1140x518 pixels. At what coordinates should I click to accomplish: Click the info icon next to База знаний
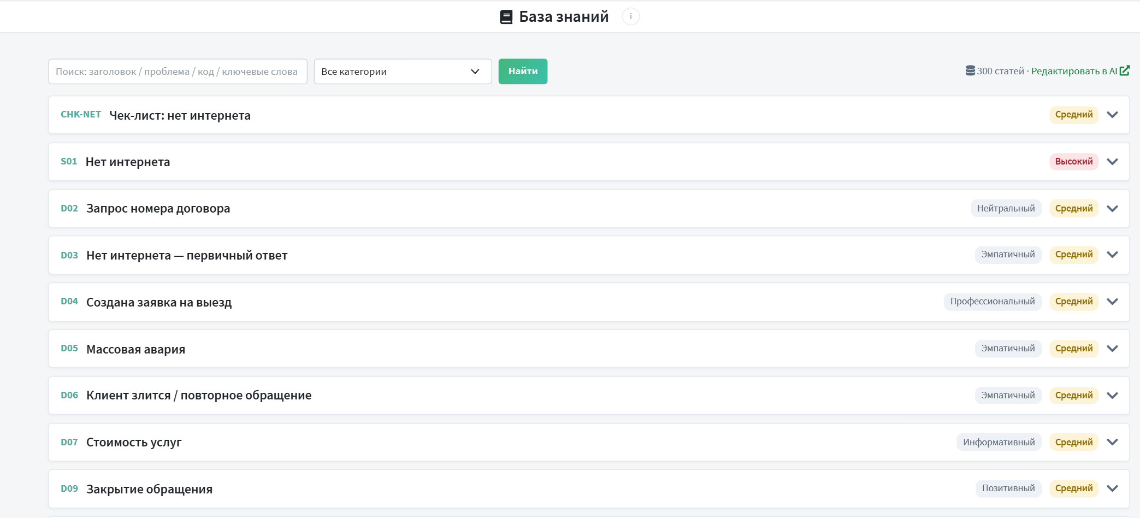[x=630, y=16]
